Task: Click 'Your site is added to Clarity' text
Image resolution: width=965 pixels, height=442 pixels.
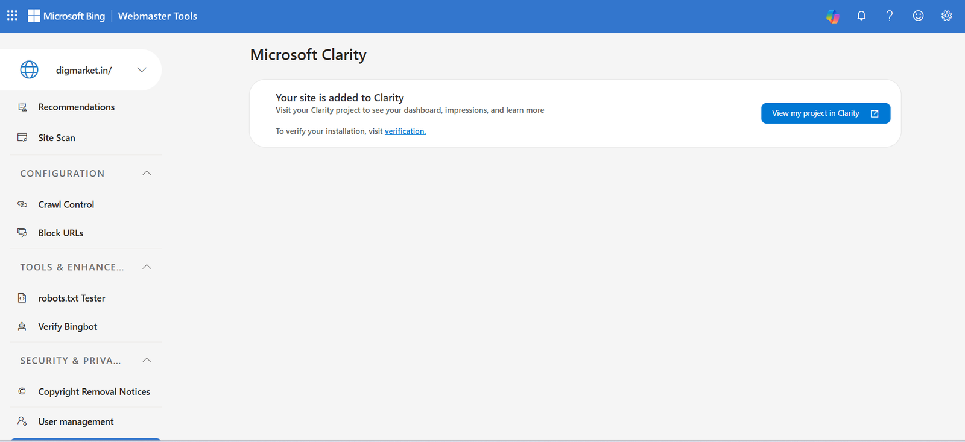Action: coord(340,98)
